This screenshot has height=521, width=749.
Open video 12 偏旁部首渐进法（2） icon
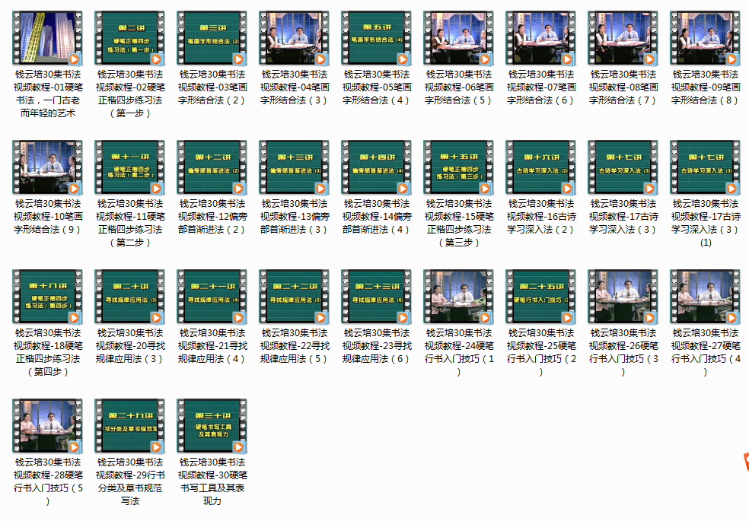[x=212, y=167]
